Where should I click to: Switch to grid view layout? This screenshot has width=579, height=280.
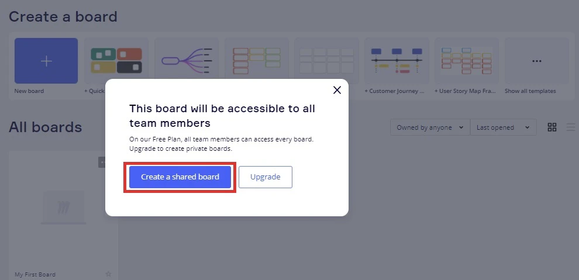coord(552,127)
